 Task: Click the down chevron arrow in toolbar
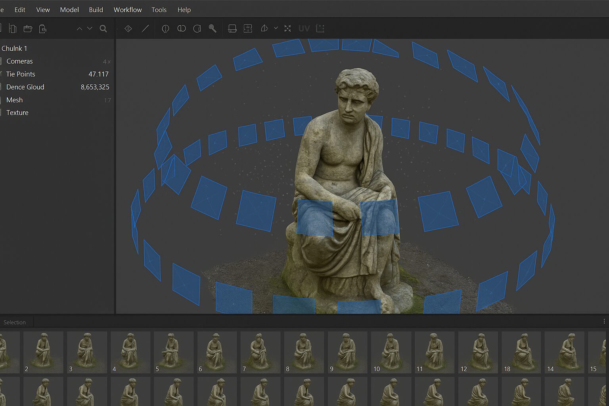tap(90, 29)
